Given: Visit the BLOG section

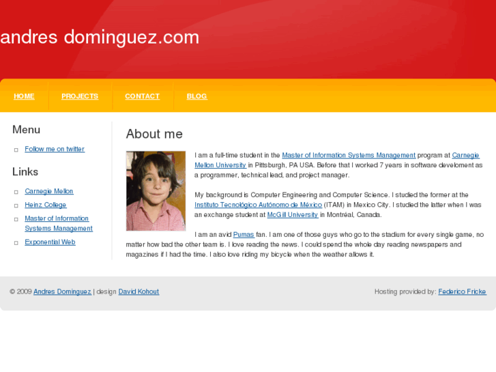Looking at the screenshot, I should coord(196,96).
